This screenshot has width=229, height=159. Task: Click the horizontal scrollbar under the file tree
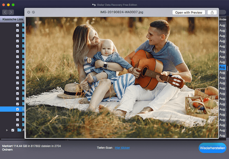(x=12, y=139)
